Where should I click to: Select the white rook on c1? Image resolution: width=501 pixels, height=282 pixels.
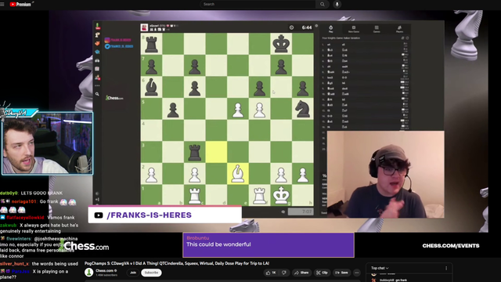click(x=195, y=195)
